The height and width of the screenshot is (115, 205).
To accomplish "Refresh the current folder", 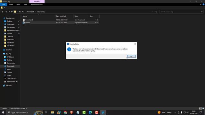I will 156,12.
